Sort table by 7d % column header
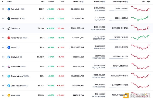Viewport: 153px width, 101px height. 62,2
